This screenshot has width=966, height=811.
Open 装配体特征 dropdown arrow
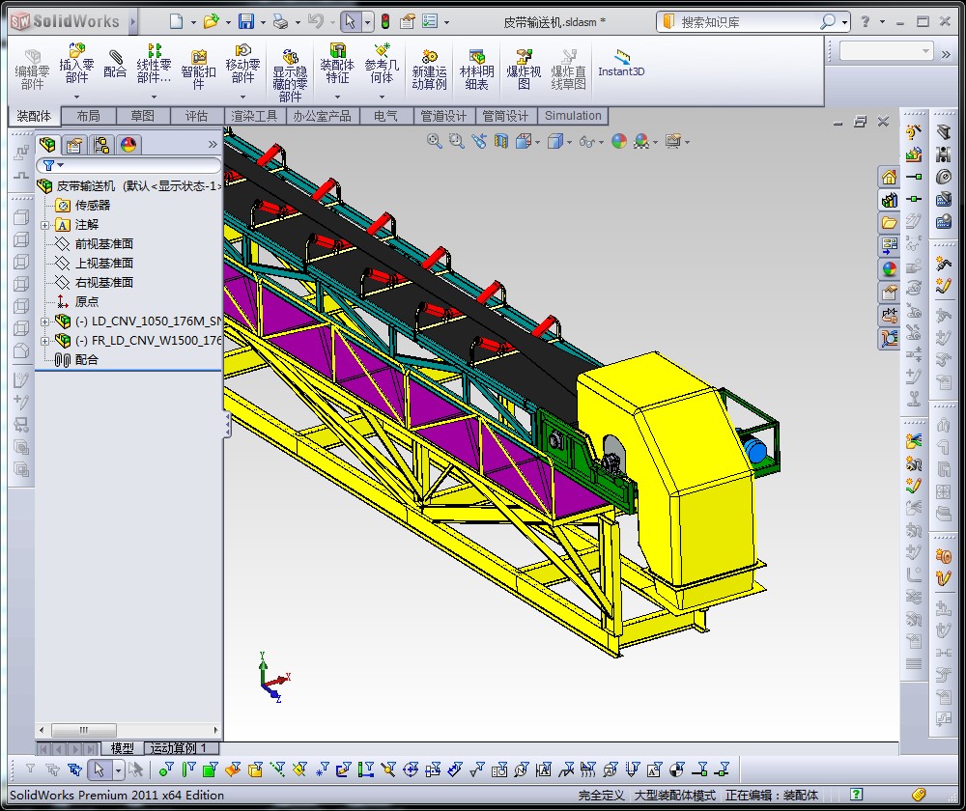pyautogui.click(x=337, y=97)
